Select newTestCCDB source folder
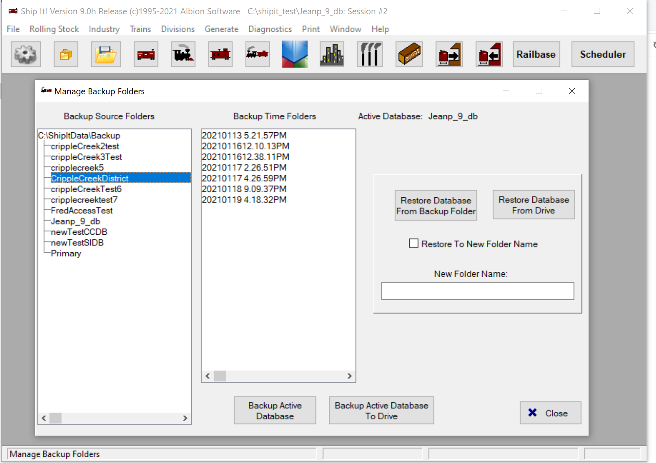The height and width of the screenshot is (463, 656). pyautogui.click(x=79, y=232)
